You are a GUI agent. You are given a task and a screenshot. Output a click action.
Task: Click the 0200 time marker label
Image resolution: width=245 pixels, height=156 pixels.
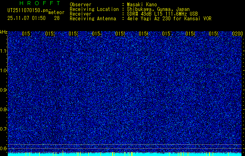[238, 34]
